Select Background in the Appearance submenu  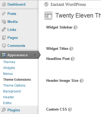12,91
